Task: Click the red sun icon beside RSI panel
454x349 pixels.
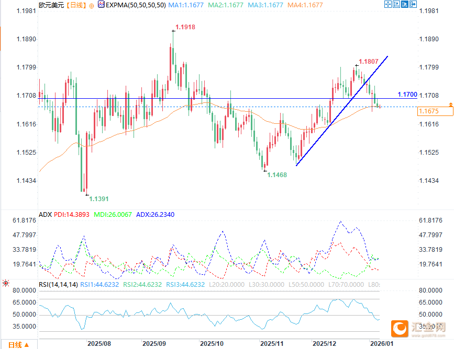Action: pyautogui.click(x=6, y=283)
